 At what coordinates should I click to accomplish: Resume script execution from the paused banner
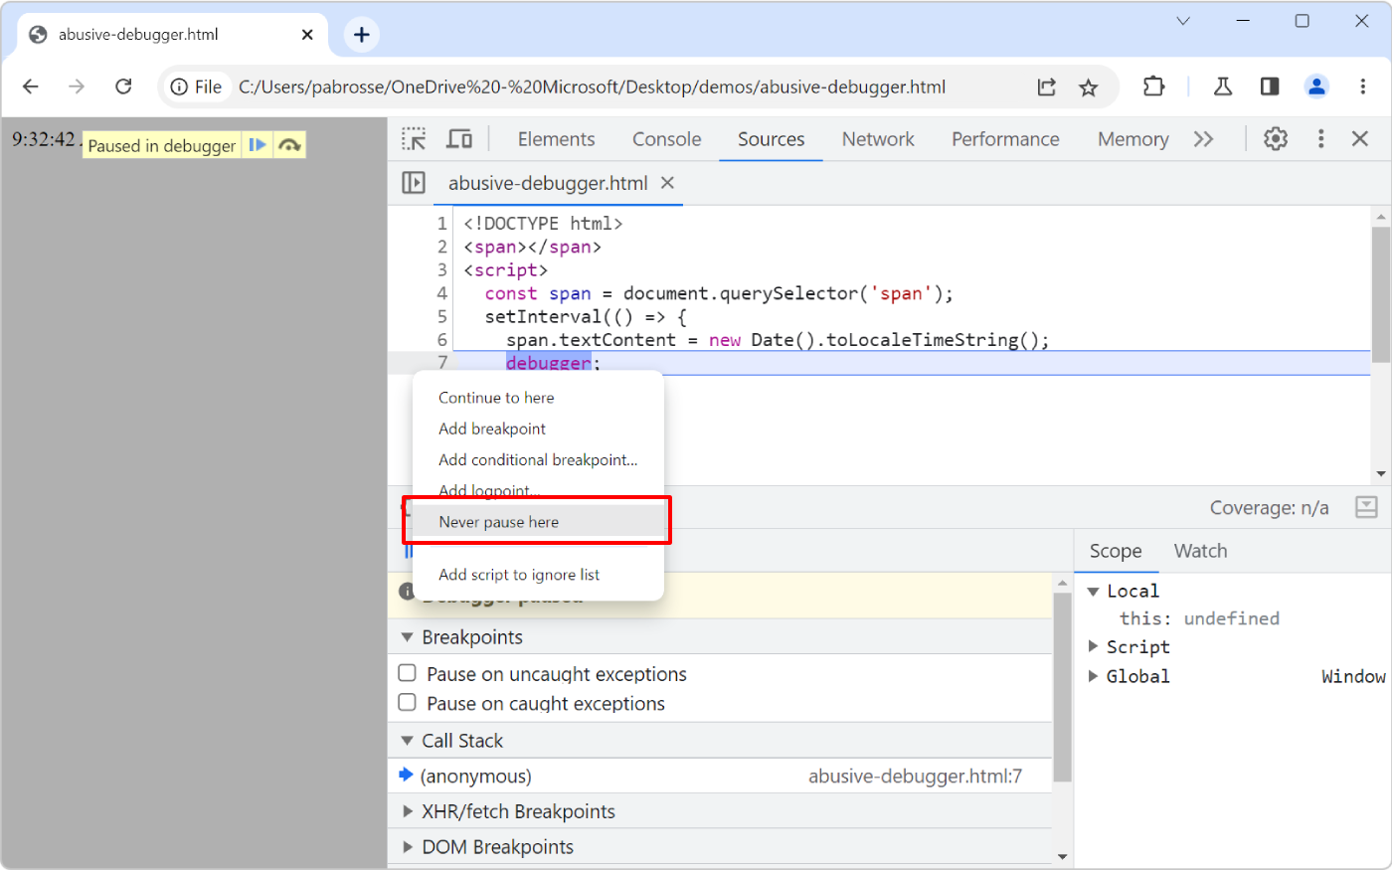tap(257, 144)
